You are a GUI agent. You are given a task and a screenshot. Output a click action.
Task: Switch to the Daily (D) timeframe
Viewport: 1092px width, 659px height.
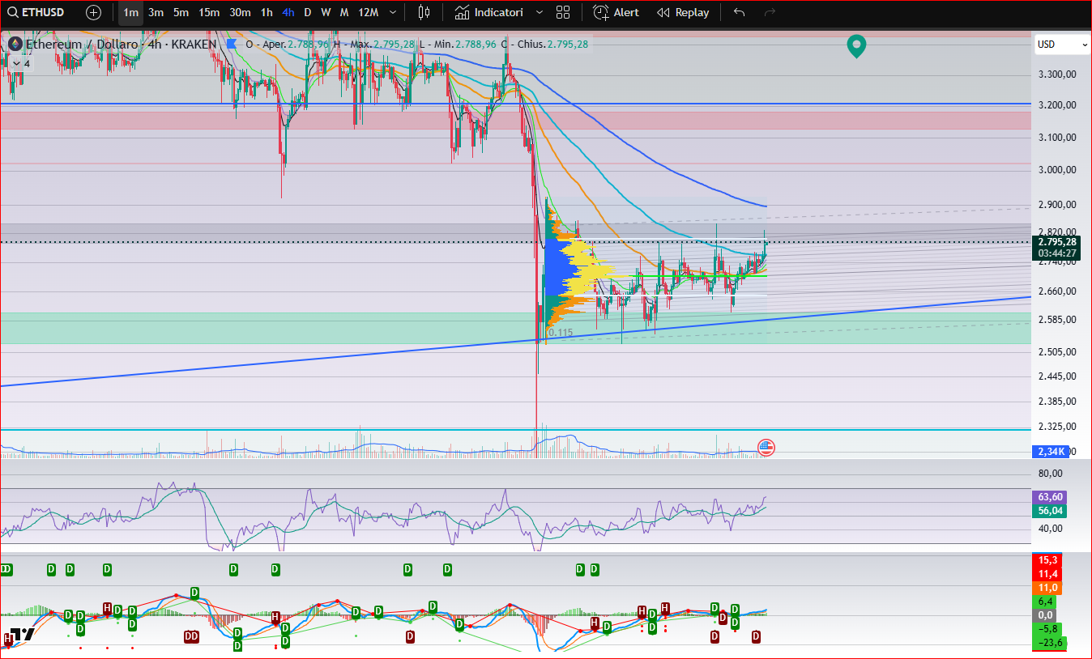(307, 12)
